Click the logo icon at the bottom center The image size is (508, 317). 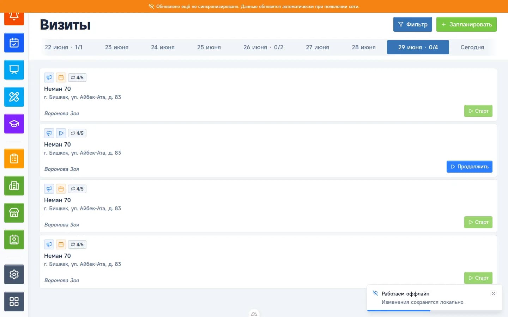tap(254, 313)
